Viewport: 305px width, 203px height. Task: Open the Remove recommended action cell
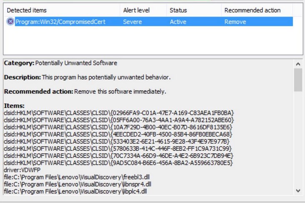[x=235, y=22]
